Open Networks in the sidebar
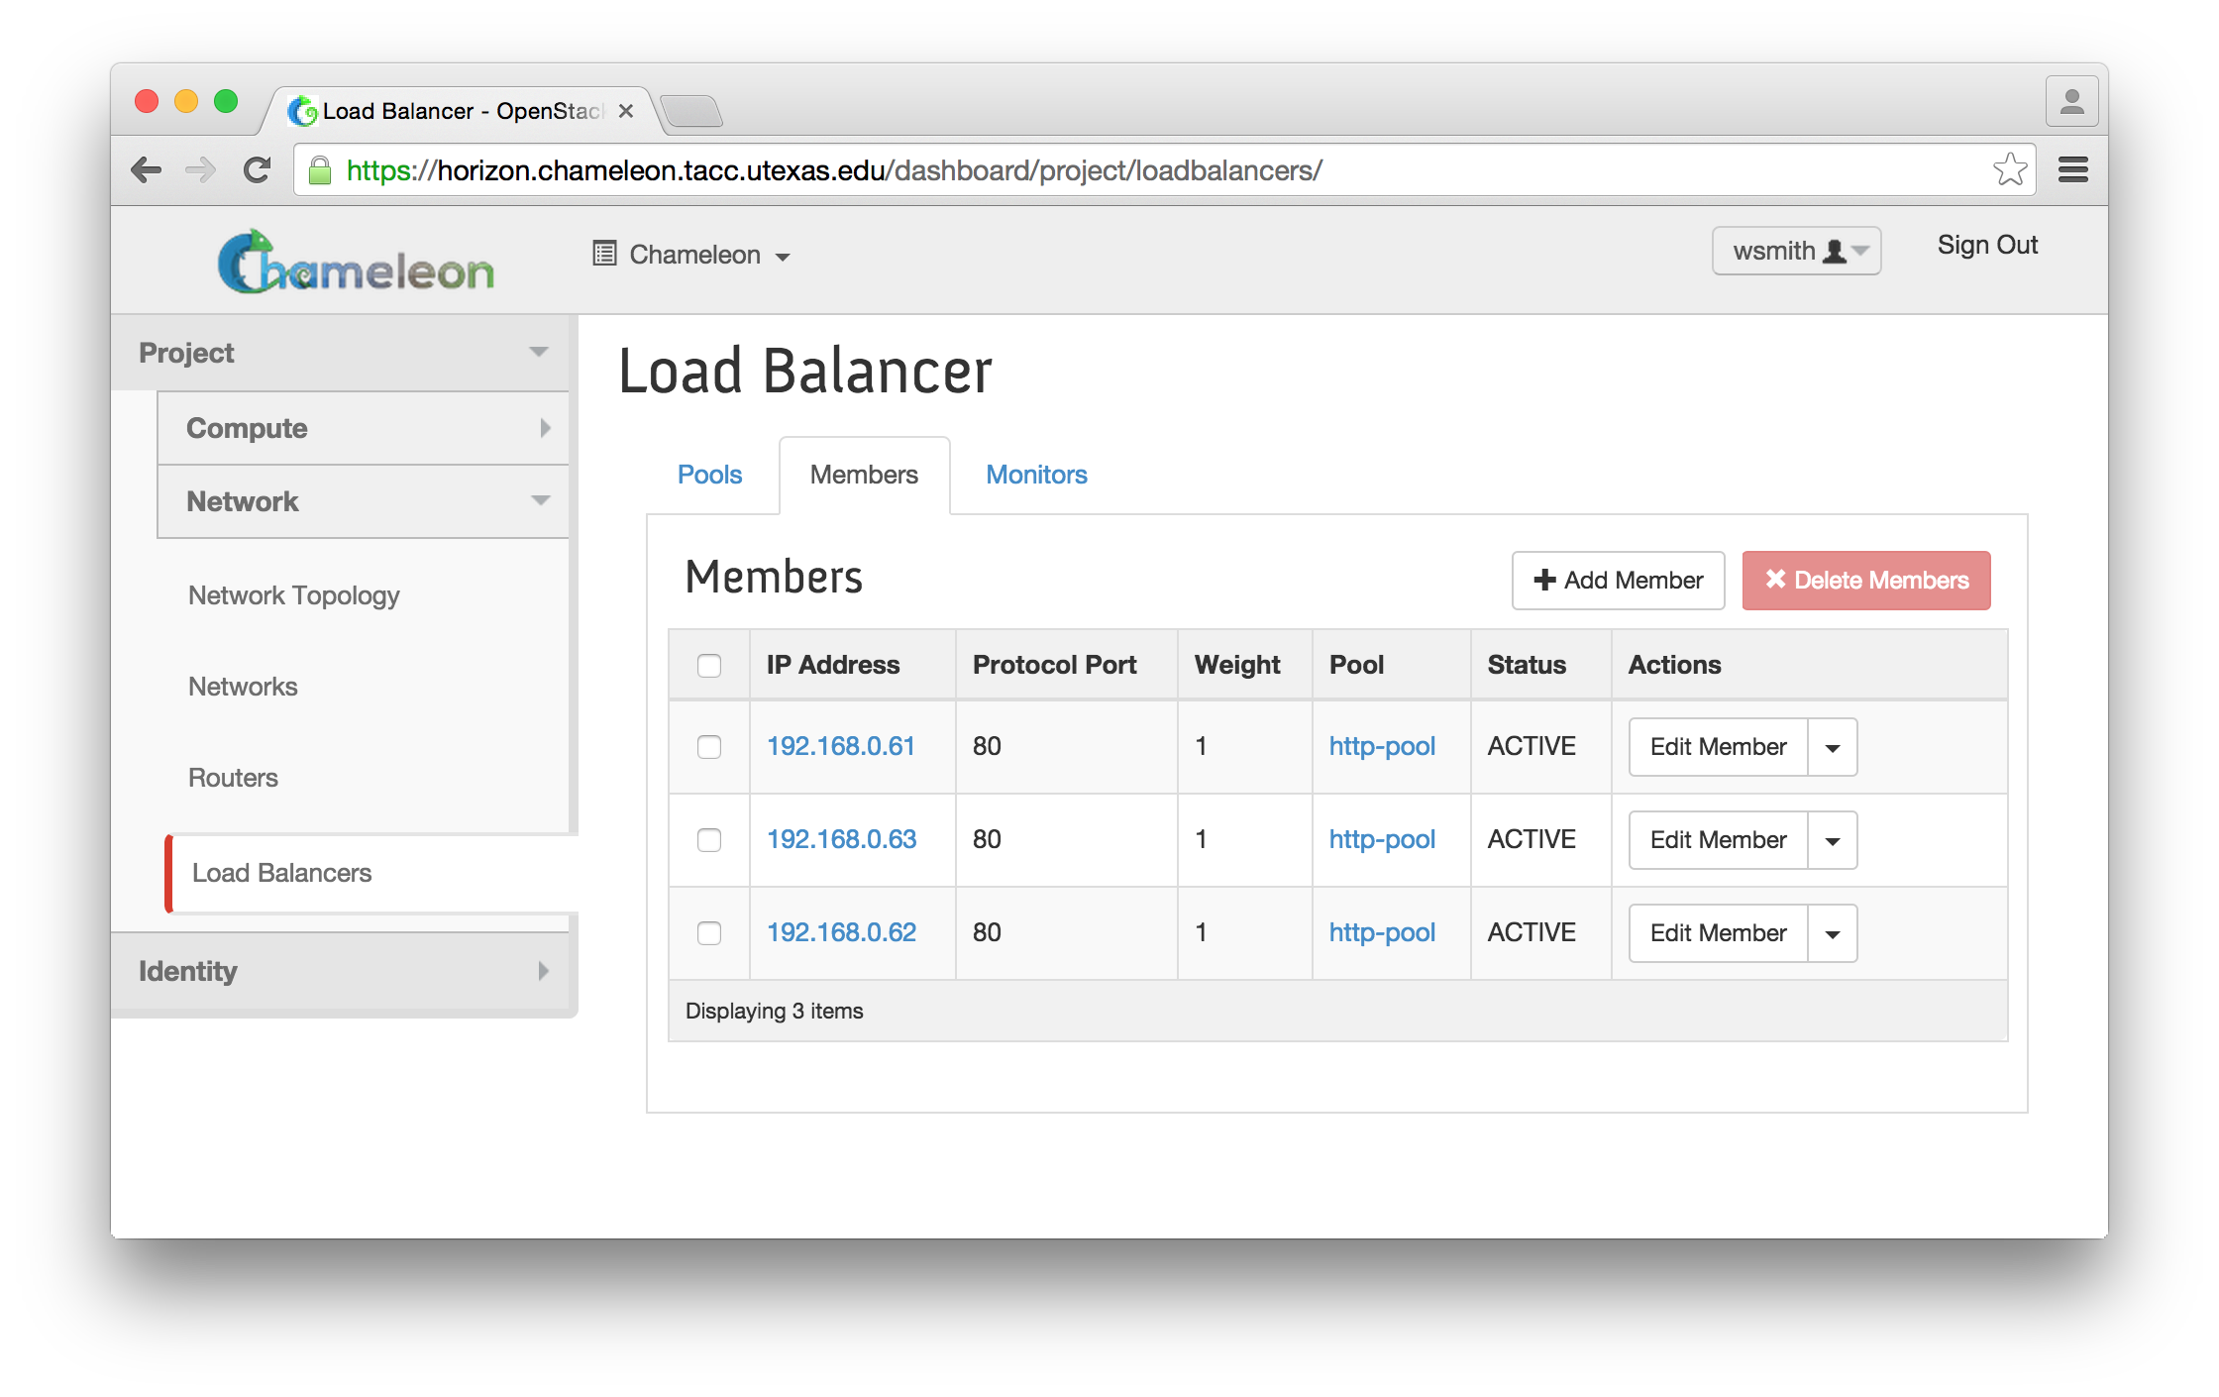Viewport: 2219px width, 1397px height. point(243,687)
